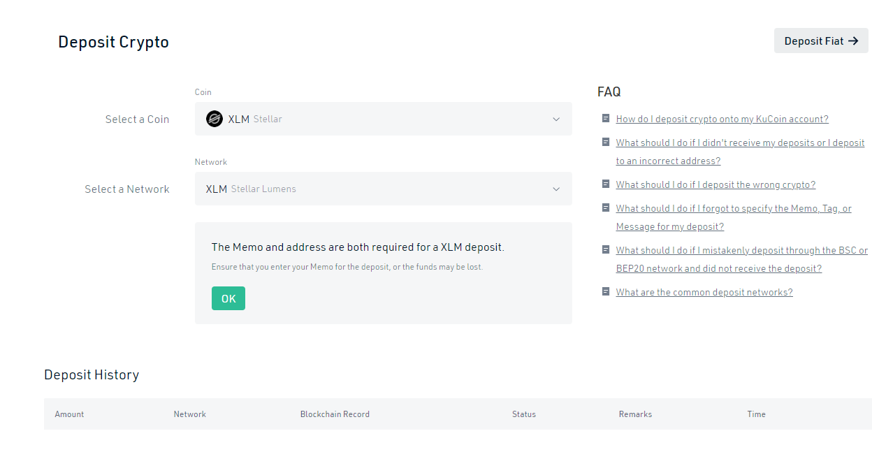Image resolution: width=872 pixels, height=452 pixels.
Task: Click the document icon beside deposit crypto FAQ
Action: pos(606,119)
